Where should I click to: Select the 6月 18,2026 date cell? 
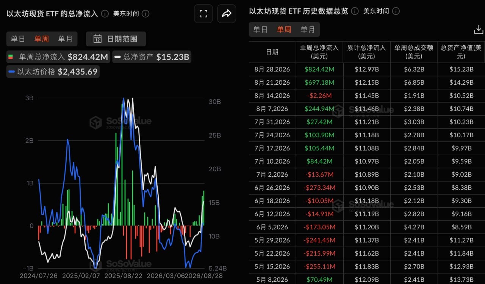click(272, 201)
